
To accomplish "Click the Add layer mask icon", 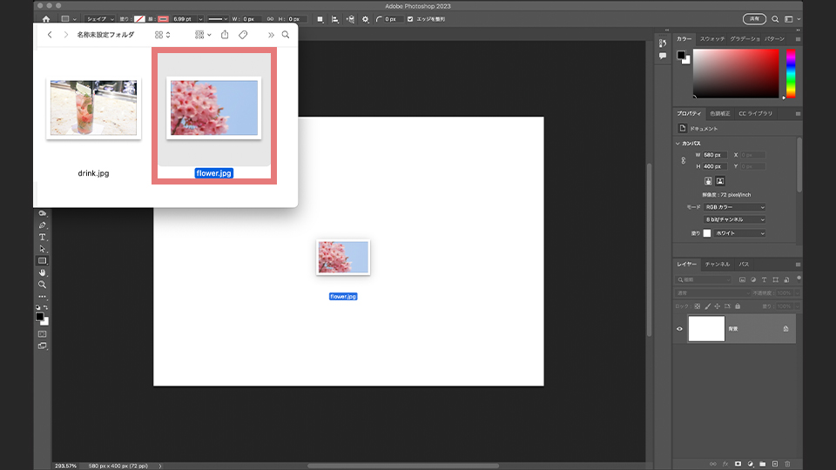I will pos(738,464).
